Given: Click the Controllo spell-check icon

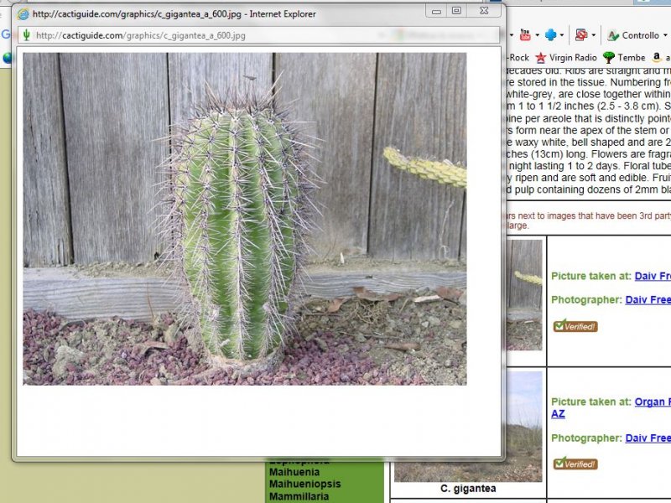Looking at the screenshot, I should [613, 35].
